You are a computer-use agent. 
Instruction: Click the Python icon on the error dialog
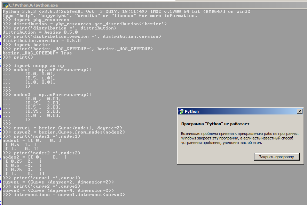pos(181,111)
